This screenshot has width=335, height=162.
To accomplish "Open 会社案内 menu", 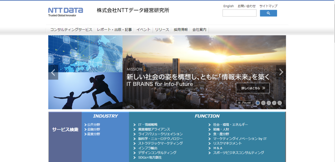I will pyautogui.click(x=199, y=30).
